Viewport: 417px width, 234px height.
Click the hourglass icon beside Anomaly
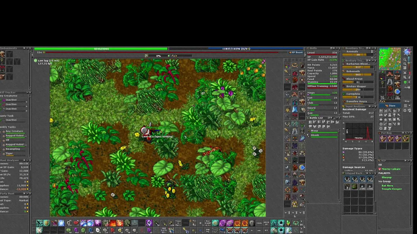pyautogui.click(x=372, y=51)
